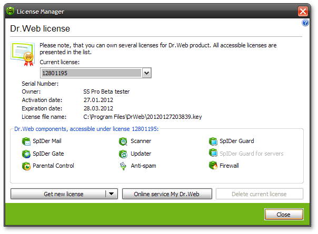
Task: Click the SpIDer Guard icon
Action: tap(213, 141)
